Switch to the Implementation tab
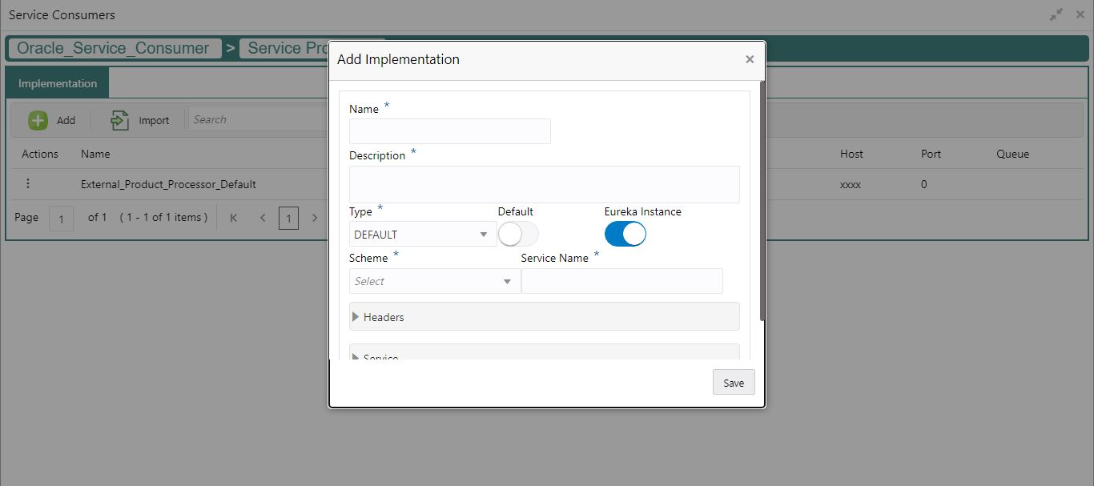The width and height of the screenshot is (1094, 486). point(58,83)
